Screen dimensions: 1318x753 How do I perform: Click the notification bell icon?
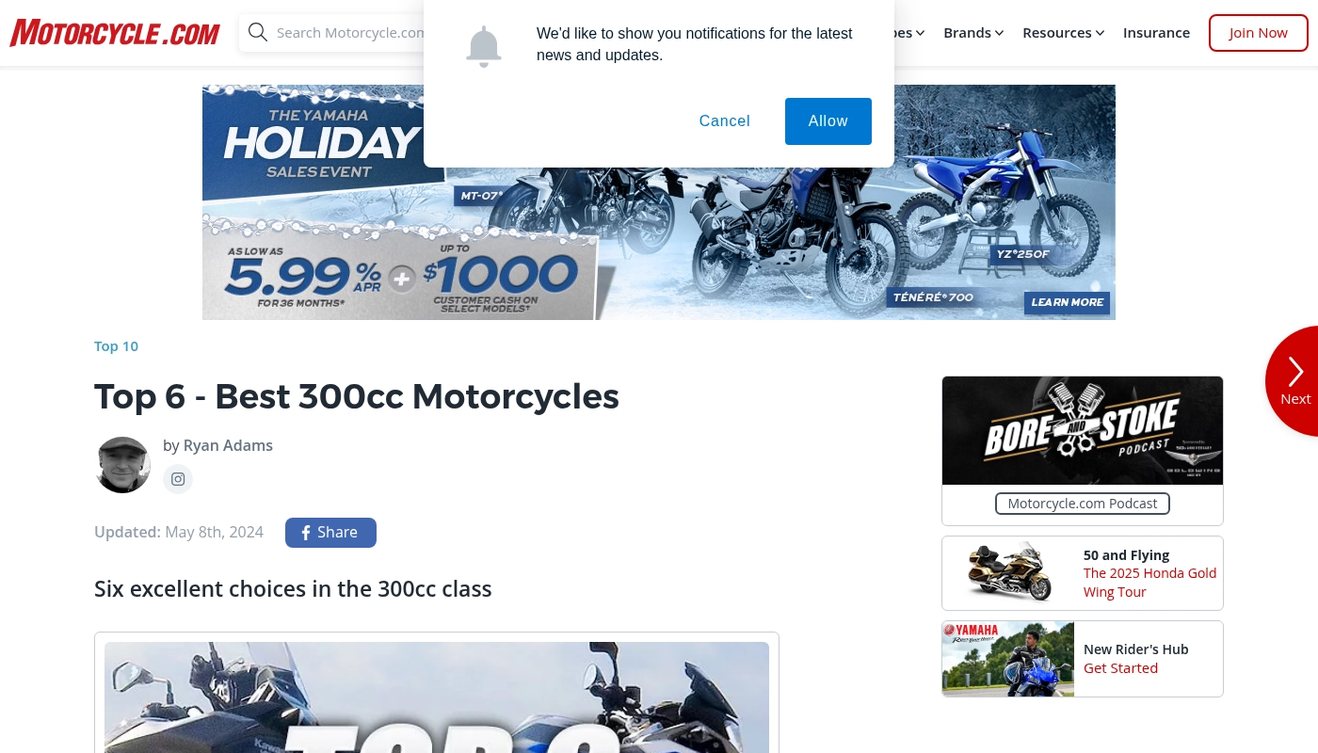pyautogui.click(x=484, y=46)
